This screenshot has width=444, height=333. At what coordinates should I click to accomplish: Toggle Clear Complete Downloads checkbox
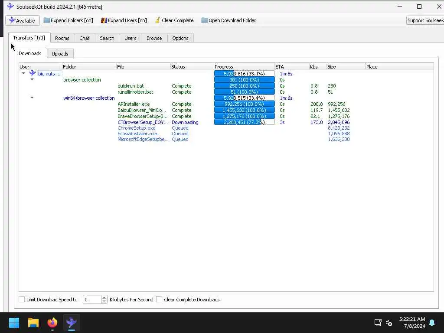(x=159, y=299)
